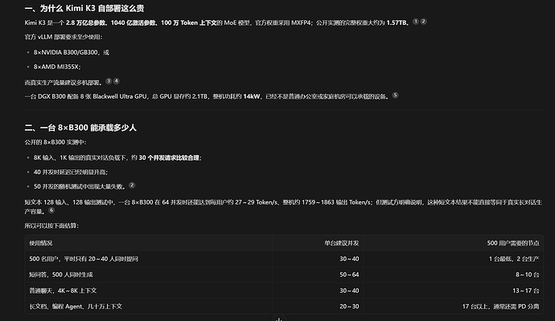Click cell 8～10 台

click(x=528, y=274)
